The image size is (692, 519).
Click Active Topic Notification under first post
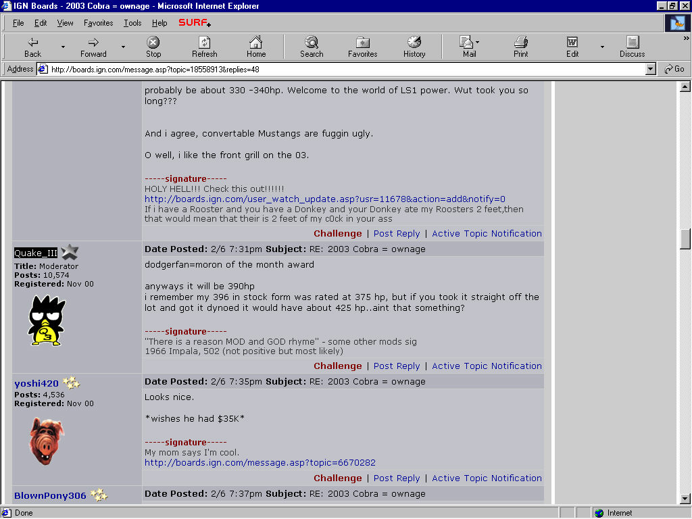click(x=487, y=233)
